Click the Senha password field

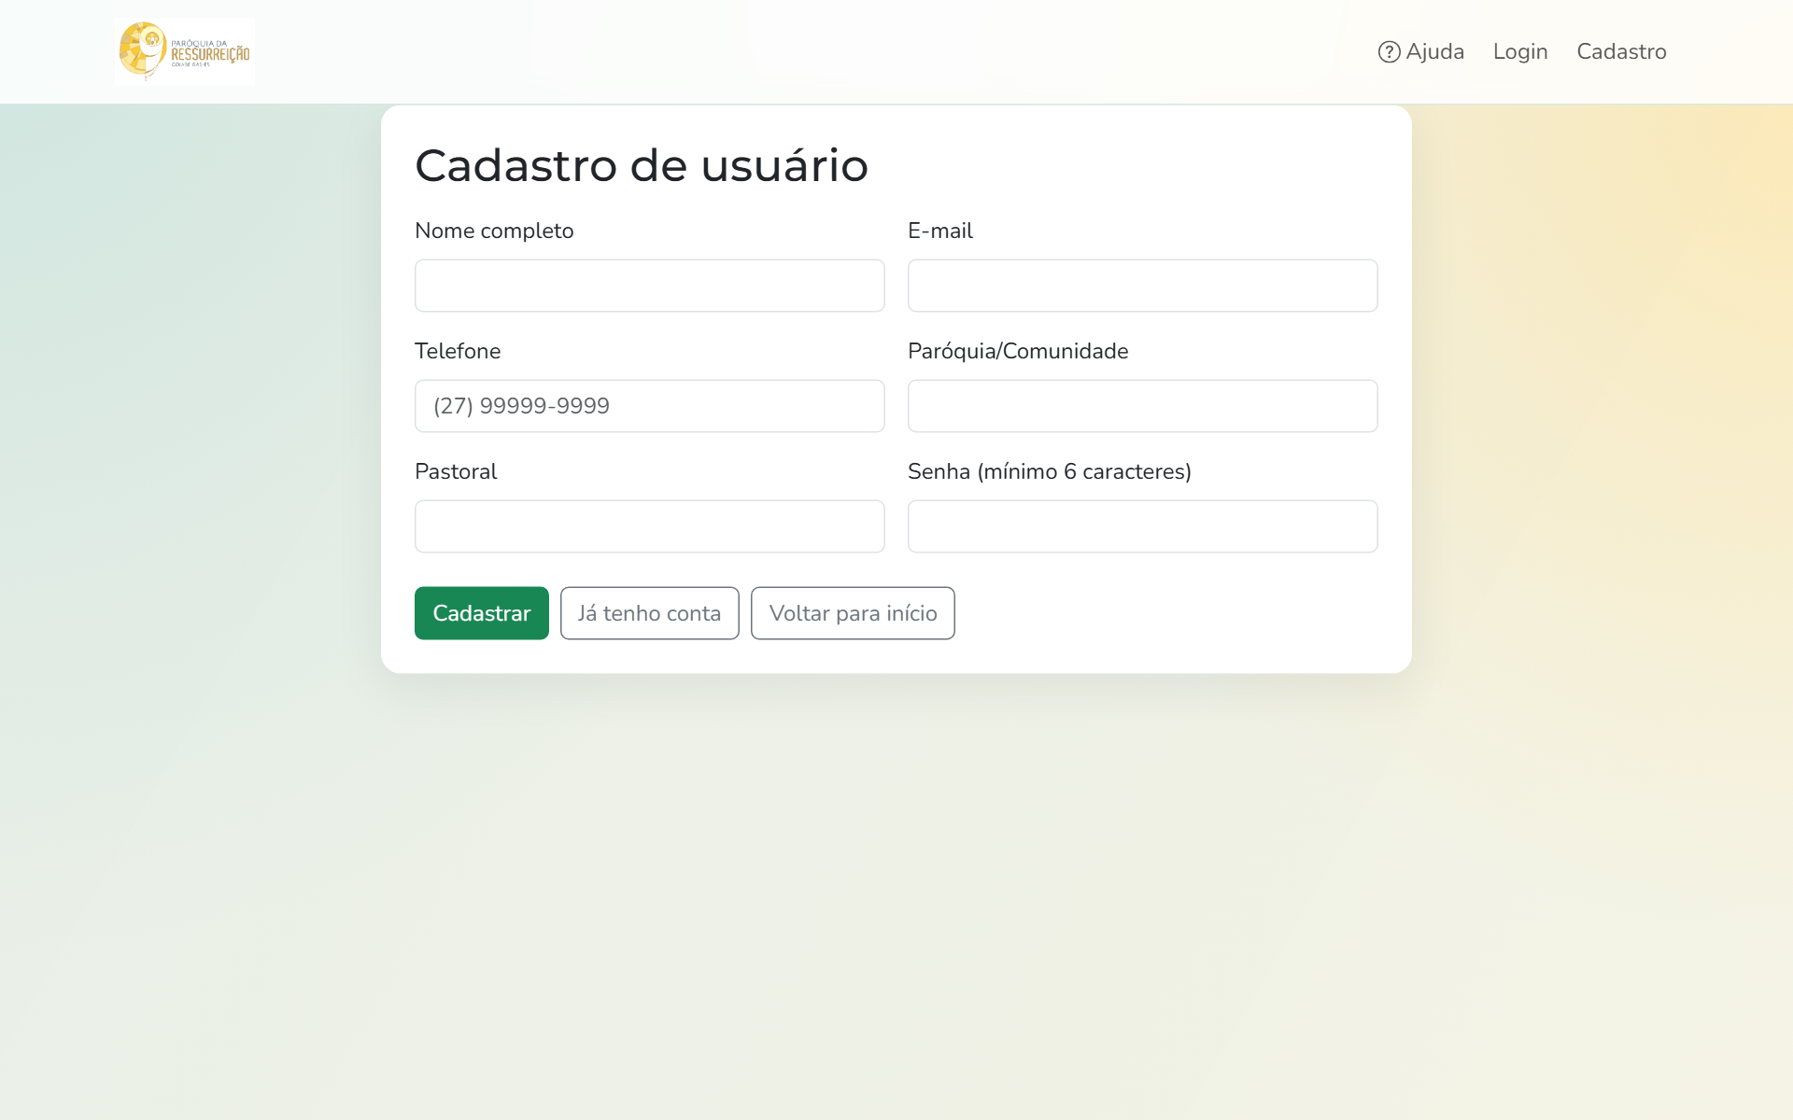(1142, 526)
